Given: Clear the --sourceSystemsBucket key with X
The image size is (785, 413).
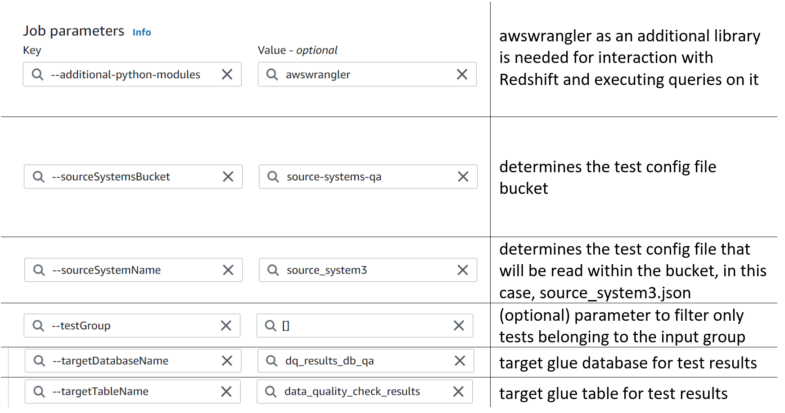Looking at the screenshot, I should 228,177.
